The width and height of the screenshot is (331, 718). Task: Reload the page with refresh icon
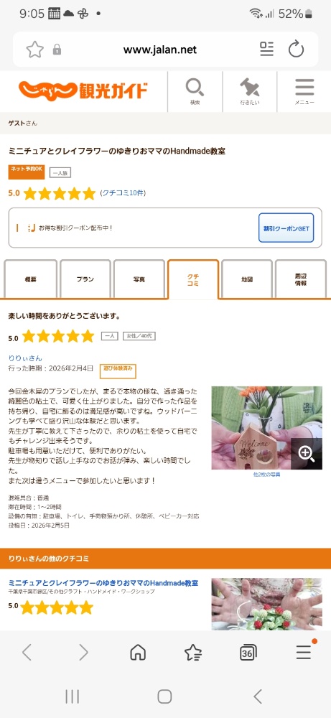297,49
